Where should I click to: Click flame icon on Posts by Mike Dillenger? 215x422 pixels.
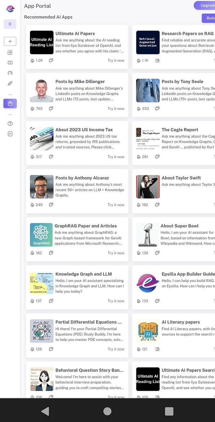pyautogui.click(x=32, y=109)
